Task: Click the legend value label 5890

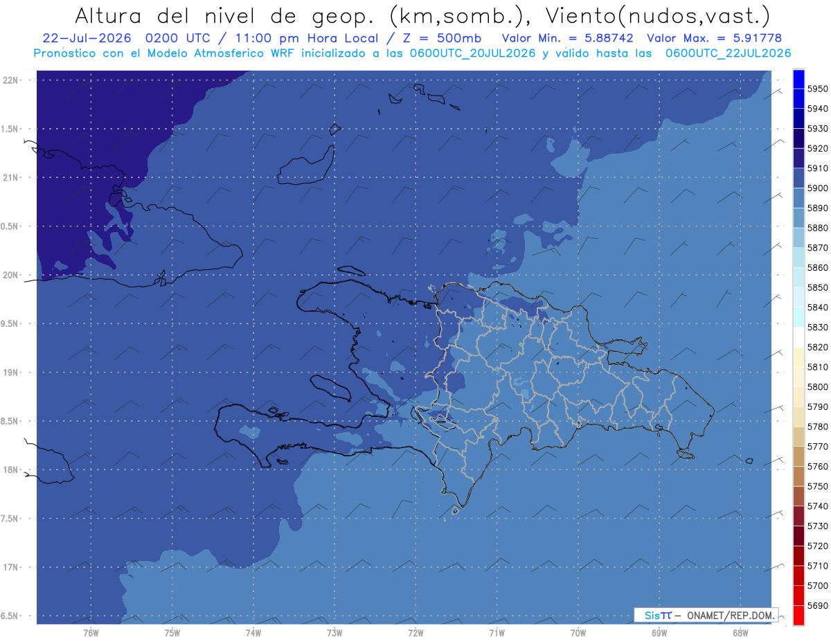Action: point(818,208)
